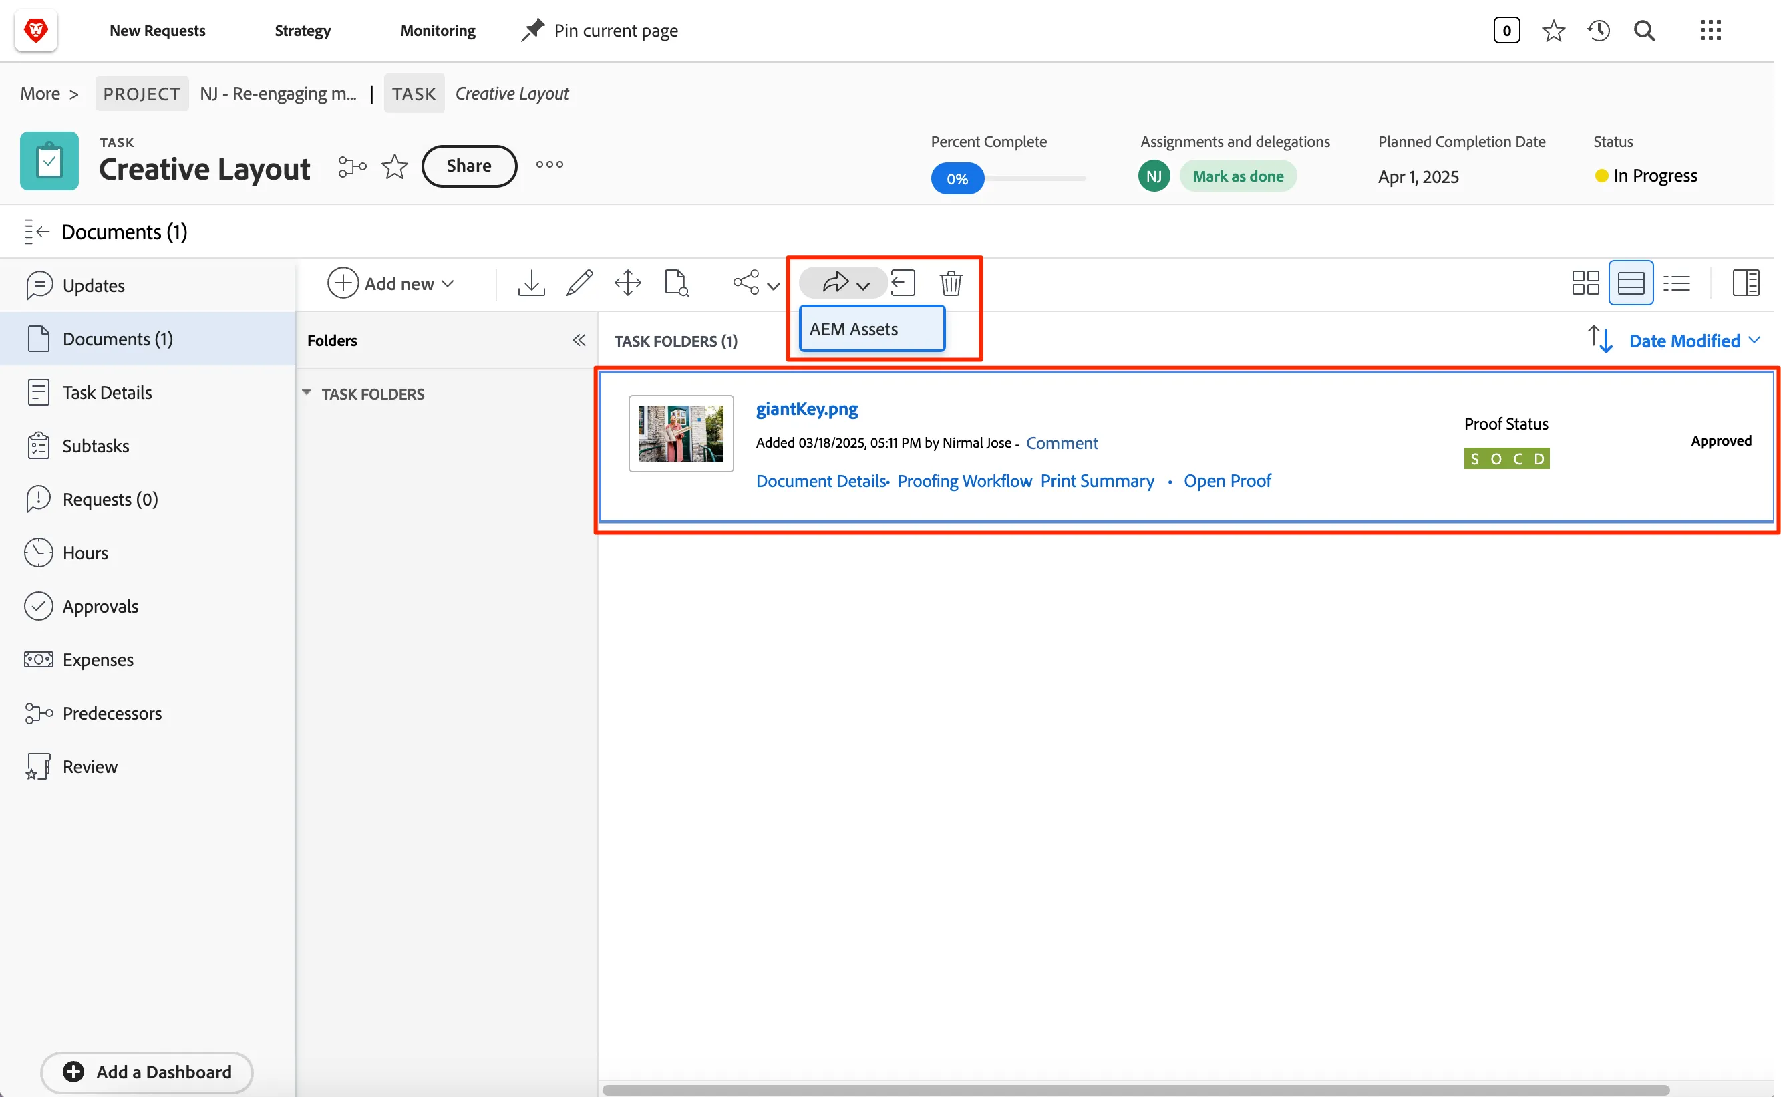Click the trash delete icon

click(x=951, y=283)
